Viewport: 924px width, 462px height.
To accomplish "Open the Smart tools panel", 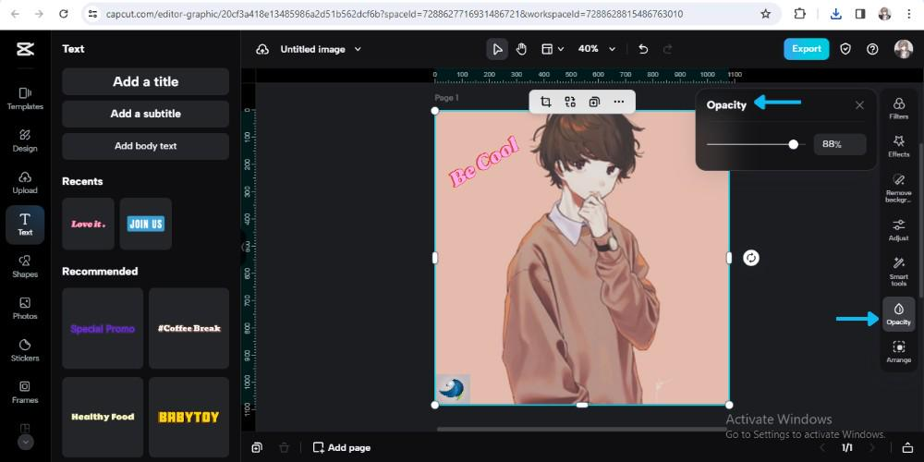I will (x=899, y=272).
